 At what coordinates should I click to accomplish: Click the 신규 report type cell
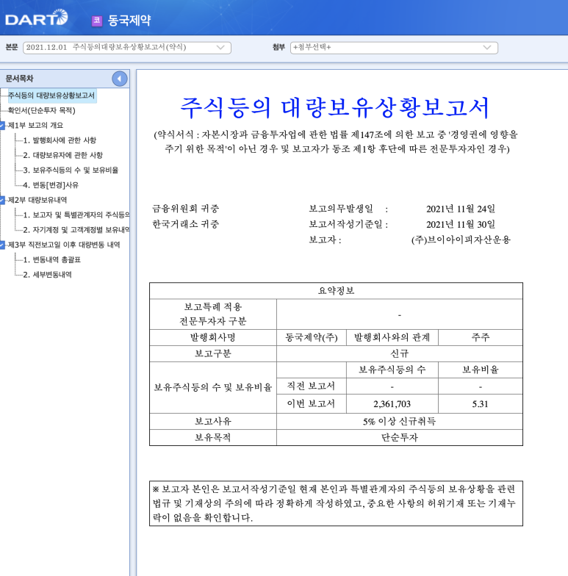pyautogui.click(x=400, y=354)
